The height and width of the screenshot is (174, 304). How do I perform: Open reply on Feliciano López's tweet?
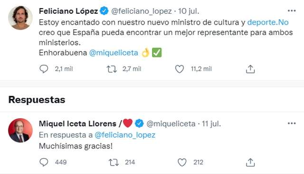click(44, 69)
